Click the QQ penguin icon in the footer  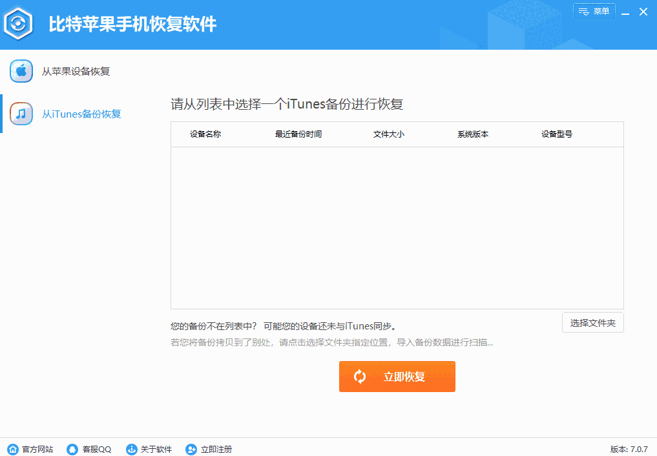[x=71, y=449]
